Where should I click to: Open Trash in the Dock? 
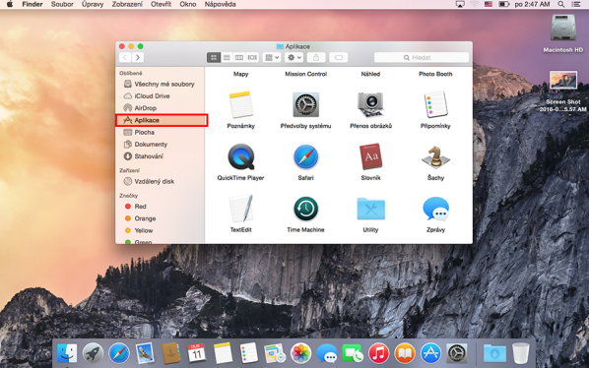[521, 353]
